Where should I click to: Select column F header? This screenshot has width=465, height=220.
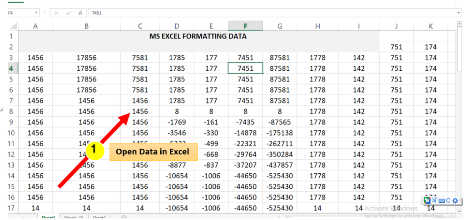245,26
